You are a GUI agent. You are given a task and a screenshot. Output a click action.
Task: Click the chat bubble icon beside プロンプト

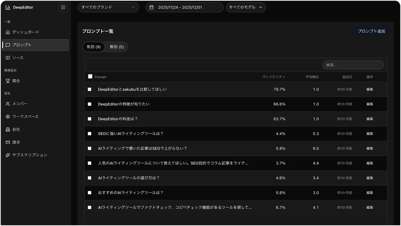[8, 45]
